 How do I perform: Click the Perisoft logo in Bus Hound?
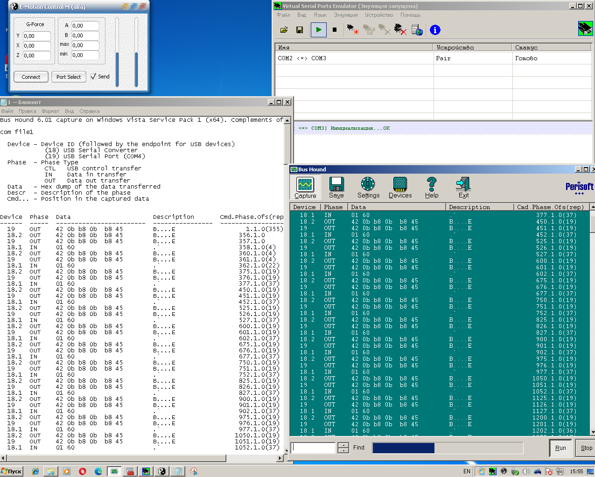click(579, 188)
